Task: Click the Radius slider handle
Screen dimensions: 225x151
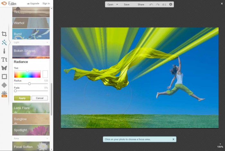Action: 30,84
